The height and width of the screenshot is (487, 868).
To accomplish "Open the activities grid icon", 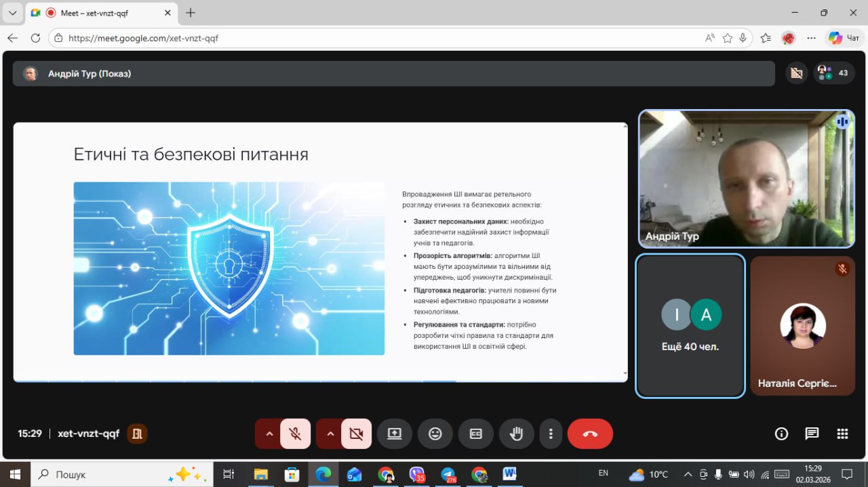I will (x=842, y=433).
